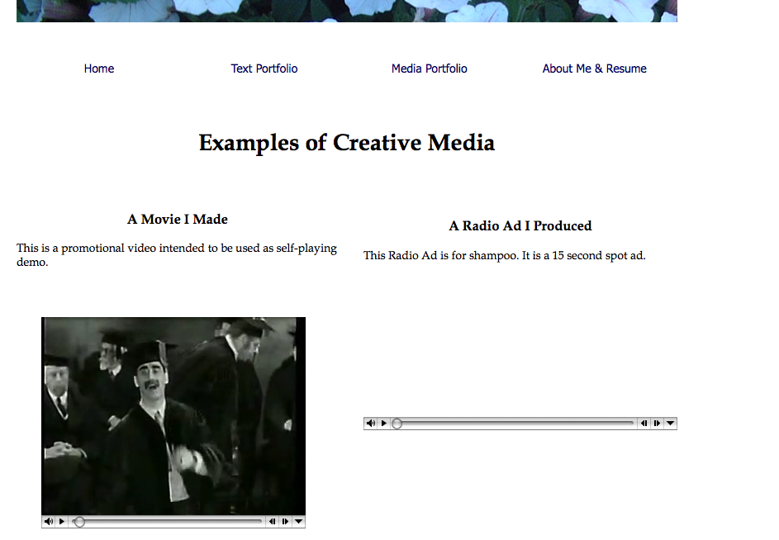Go to the Home page
779x540 pixels.
point(99,69)
